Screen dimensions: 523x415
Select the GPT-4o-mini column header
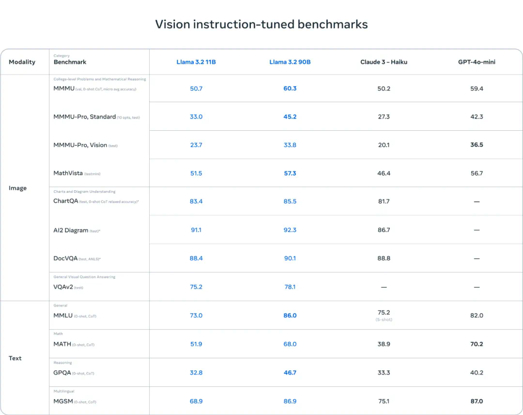tap(477, 62)
